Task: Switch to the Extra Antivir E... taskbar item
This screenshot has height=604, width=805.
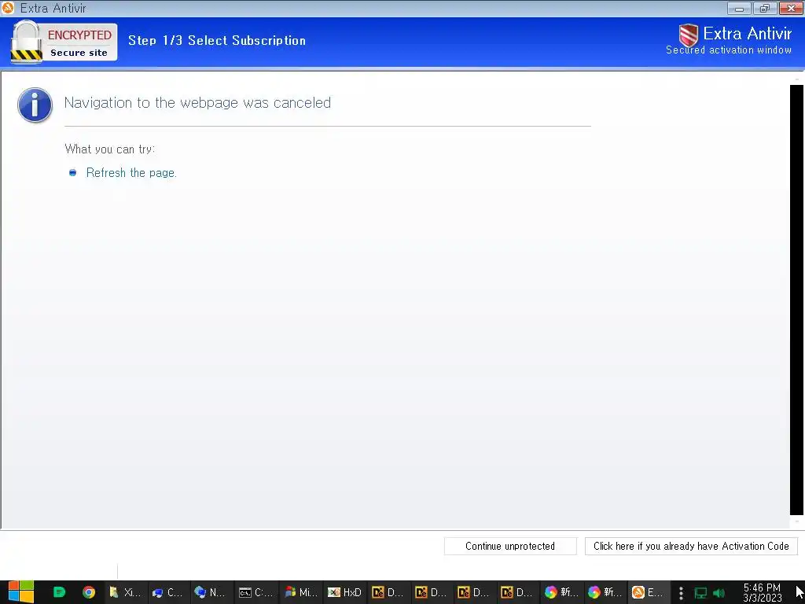Action: 648,592
